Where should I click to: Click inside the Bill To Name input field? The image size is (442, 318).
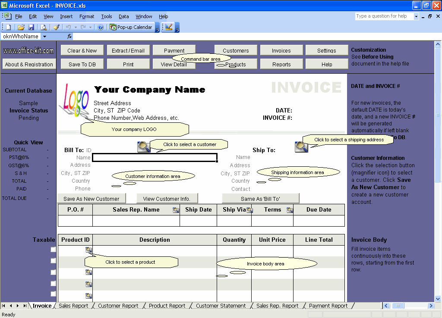tap(155, 157)
